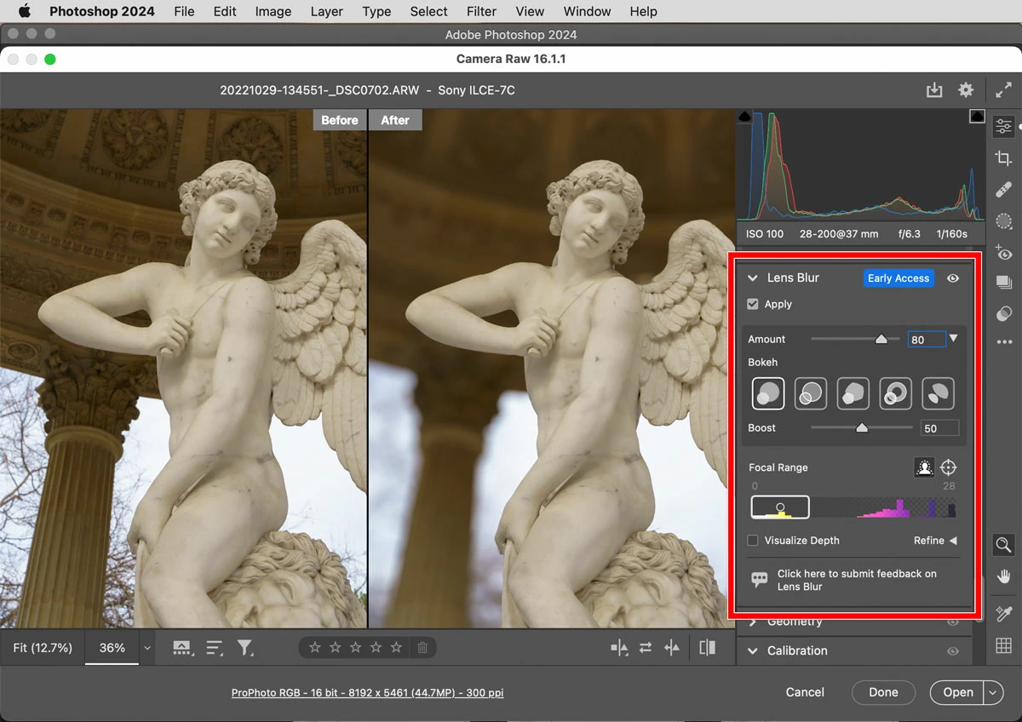Click the filmstrip filter funnel icon
1022x722 pixels.
245,648
